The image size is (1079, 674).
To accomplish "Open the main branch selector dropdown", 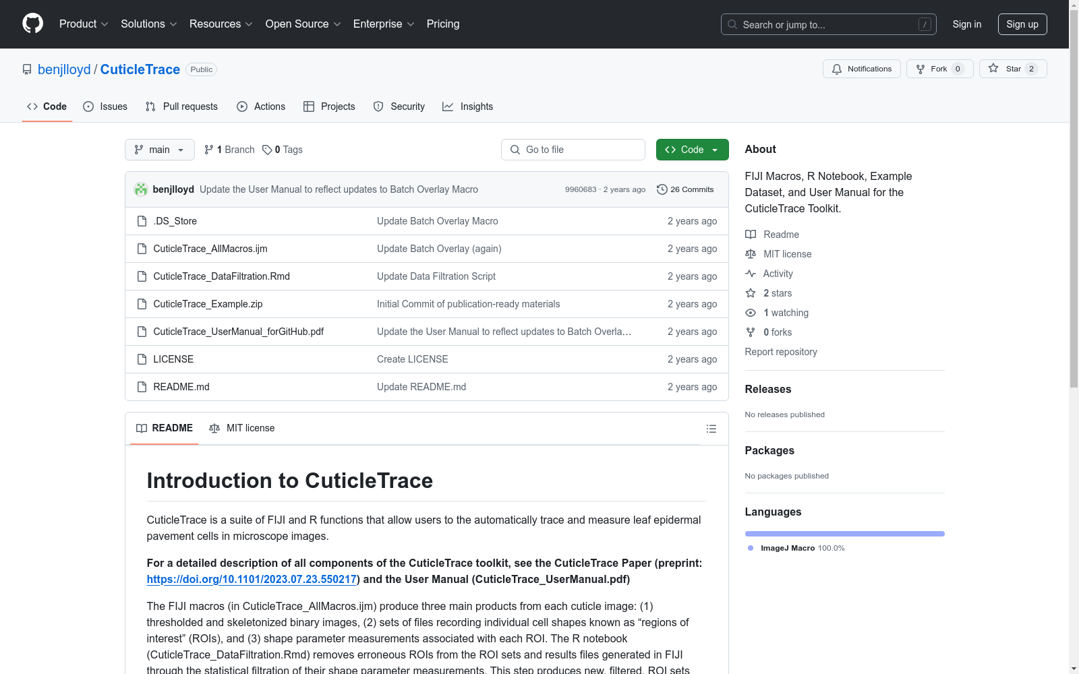I will click(x=160, y=150).
